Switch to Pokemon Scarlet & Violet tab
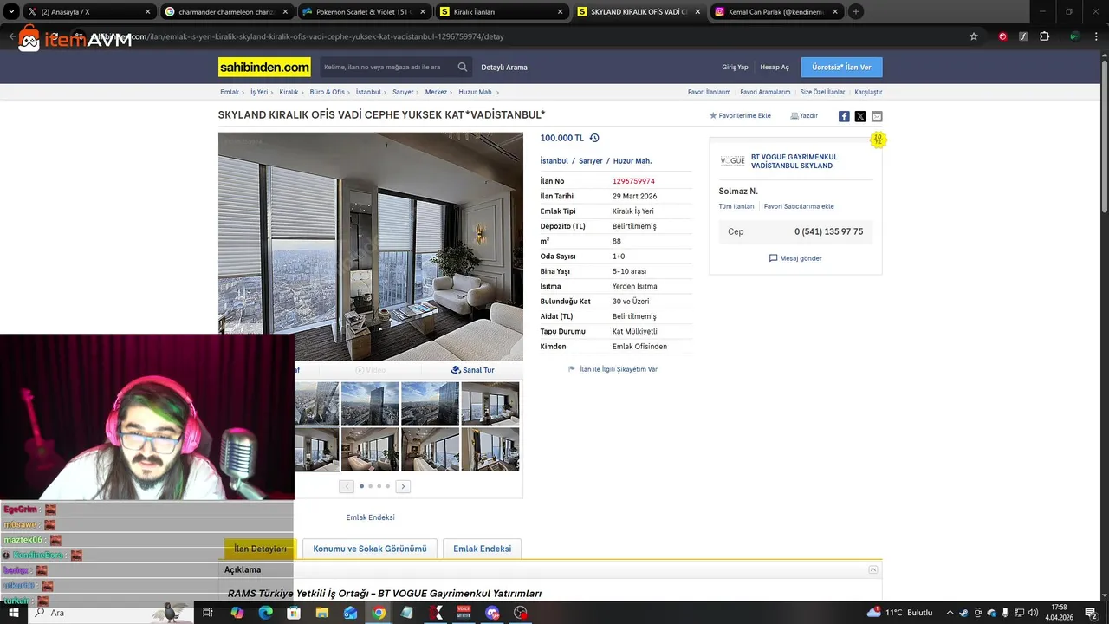This screenshot has width=1109, height=624. click(364, 12)
